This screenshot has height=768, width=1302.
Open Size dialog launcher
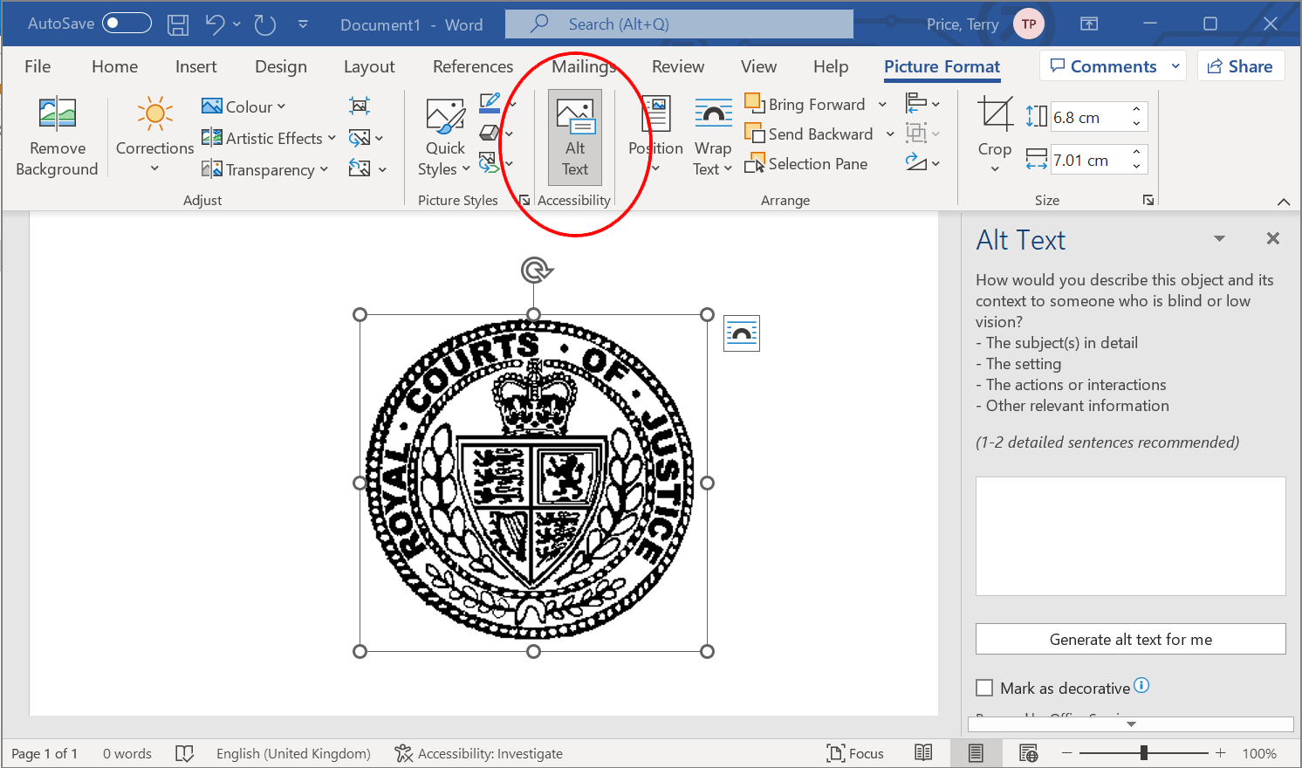pos(1148,200)
